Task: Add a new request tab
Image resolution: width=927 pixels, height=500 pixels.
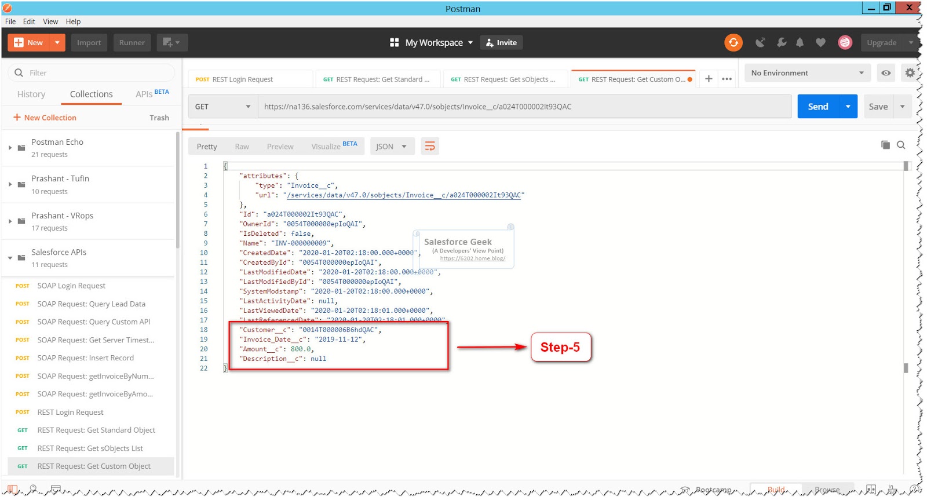Action: (709, 79)
